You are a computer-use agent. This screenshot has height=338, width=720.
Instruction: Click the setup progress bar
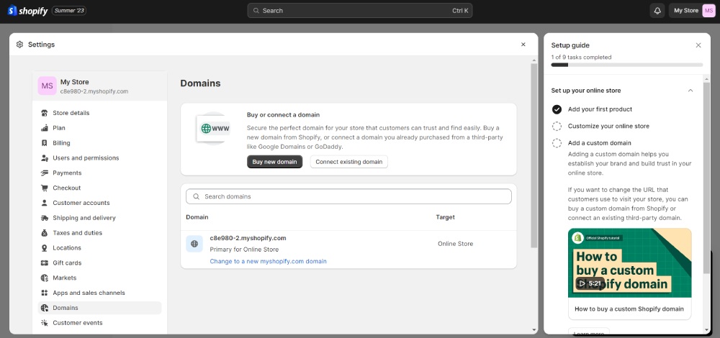tap(627, 65)
